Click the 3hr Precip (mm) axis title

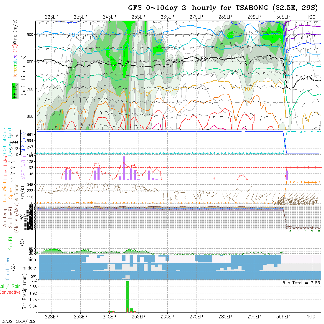coord(25,296)
